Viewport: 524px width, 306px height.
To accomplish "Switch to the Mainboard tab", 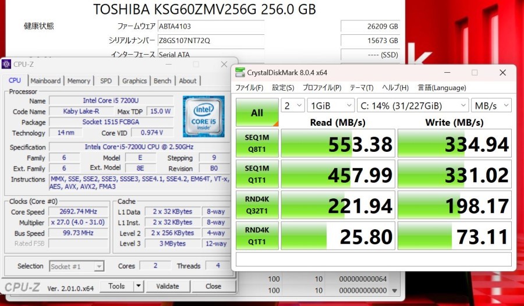I will [46, 81].
